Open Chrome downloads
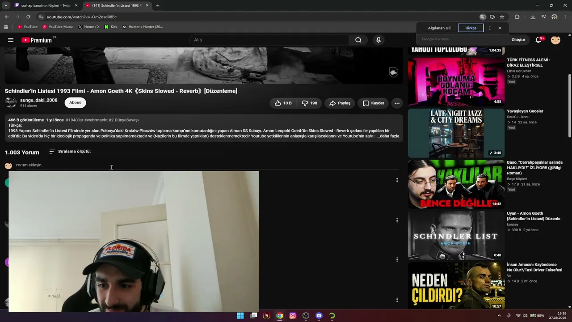572x322 pixels. pyautogui.click(x=533, y=17)
